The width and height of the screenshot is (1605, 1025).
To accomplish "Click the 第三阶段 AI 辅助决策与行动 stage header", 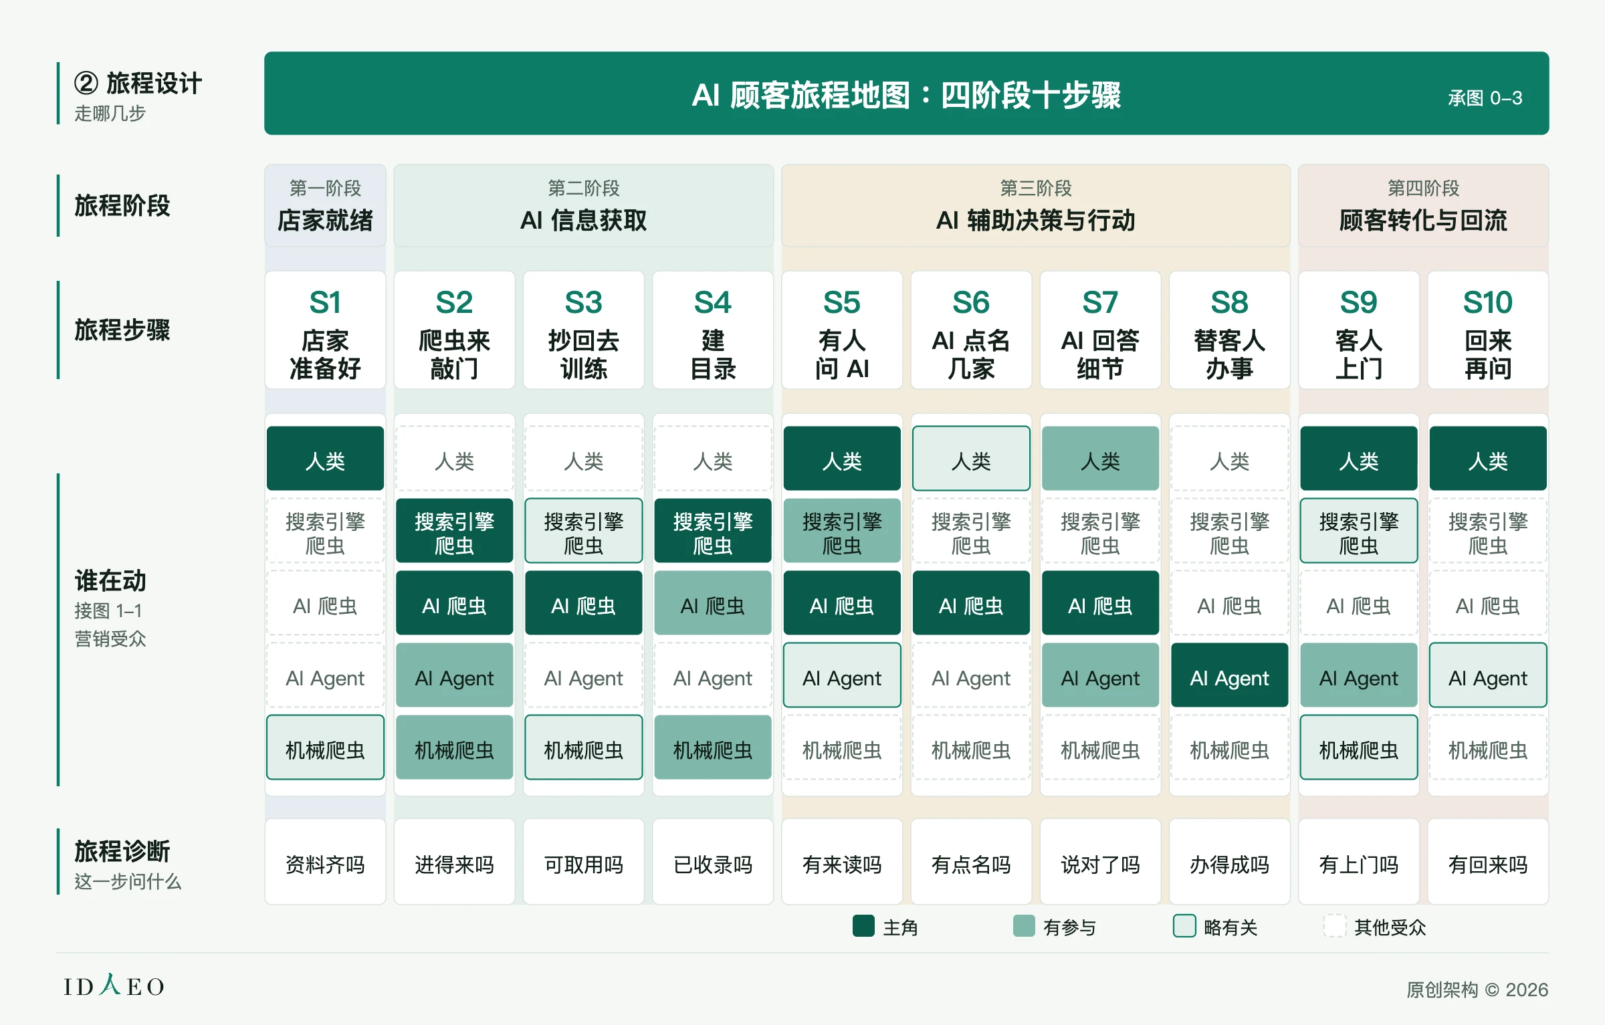I will [1035, 206].
